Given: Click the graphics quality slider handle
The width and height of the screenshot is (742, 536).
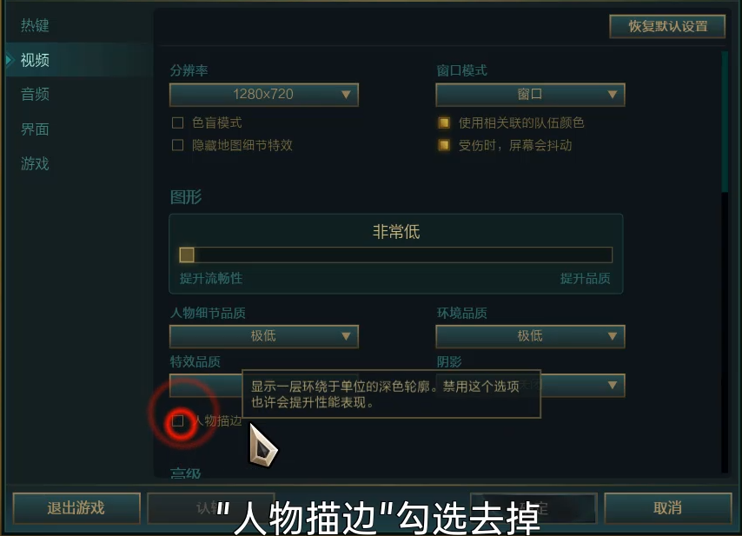Looking at the screenshot, I should pos(187,255).
